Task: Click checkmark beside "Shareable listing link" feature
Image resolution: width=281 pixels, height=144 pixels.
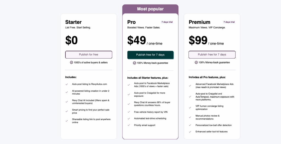Action: (x=67, y=121)
